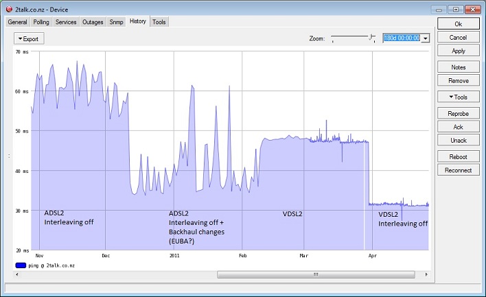The width and height of the screenshot is (486, 297).
Task: Select the Services tab
Action: point(67,22)
